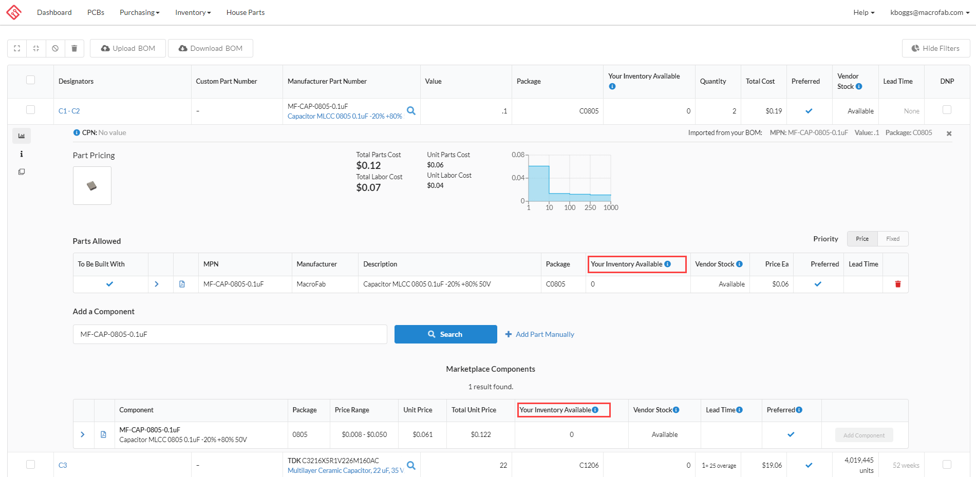Open the pricing chart side tab icon
976x477 pixels.
click(x=22, y=136)
